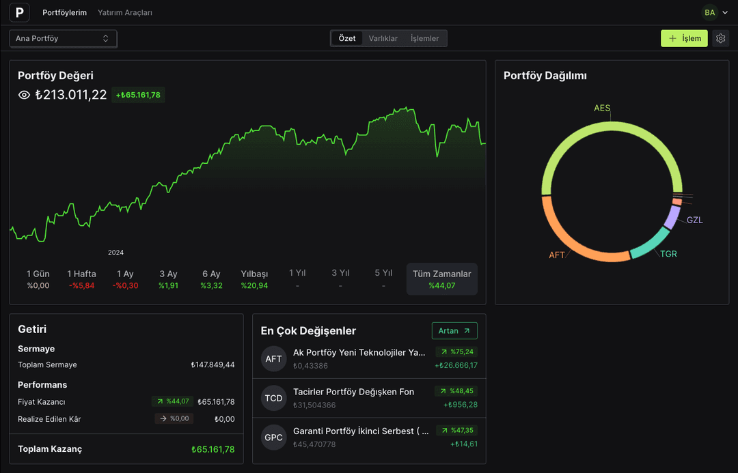Switch to the Varlıklar tab
This screenshot has height=473, width=738.
[x=383, y=38]
